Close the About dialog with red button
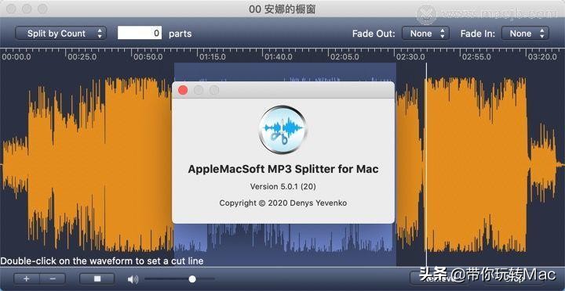 click(x=183, y=90)
